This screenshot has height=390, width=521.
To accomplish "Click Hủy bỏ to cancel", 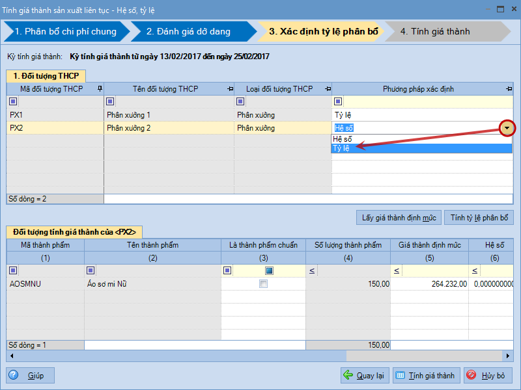I will [x=488, y=375].
